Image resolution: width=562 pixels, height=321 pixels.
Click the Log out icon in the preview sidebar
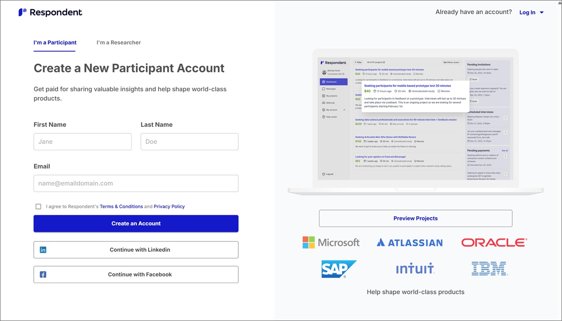(x=324, y=173)
